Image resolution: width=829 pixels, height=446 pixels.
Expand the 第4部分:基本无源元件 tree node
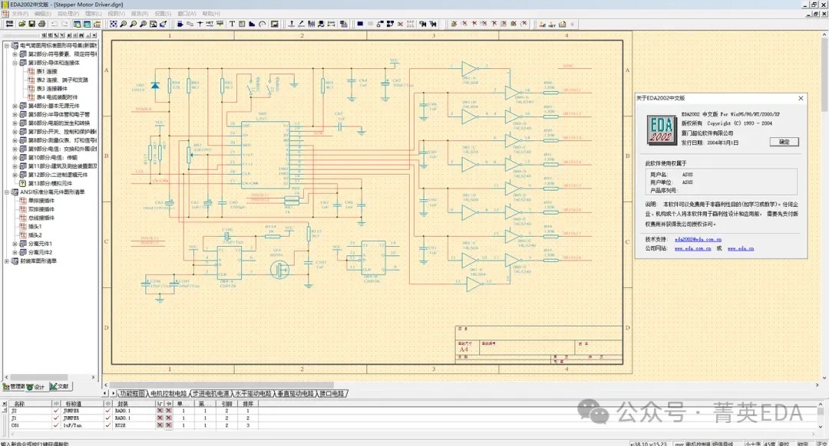15,106
